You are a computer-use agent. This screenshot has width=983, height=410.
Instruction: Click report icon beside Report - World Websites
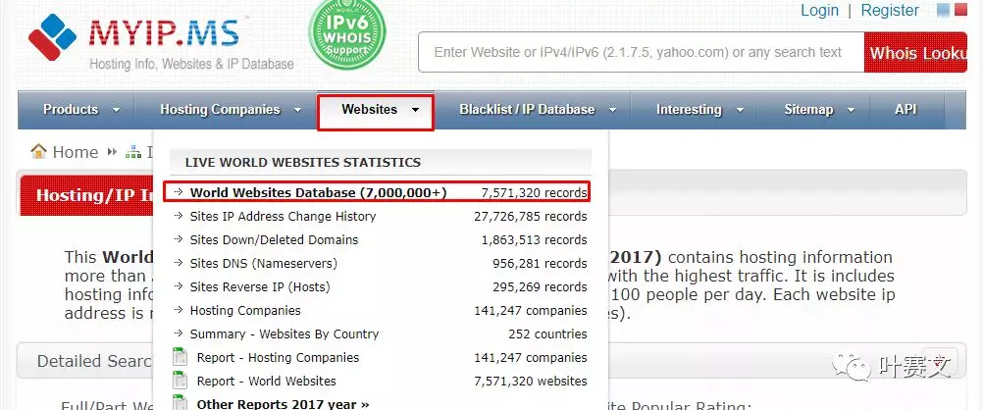tap(180, 381)
